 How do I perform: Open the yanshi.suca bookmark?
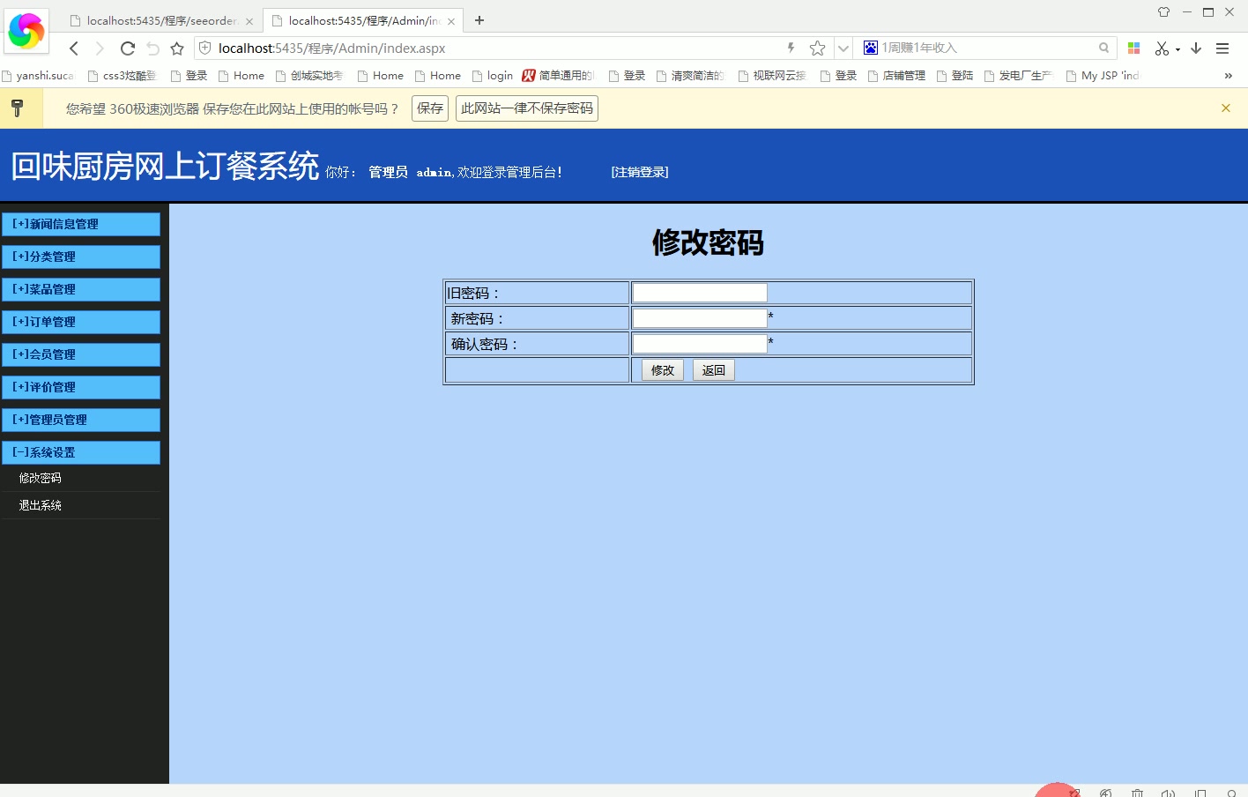38,76
